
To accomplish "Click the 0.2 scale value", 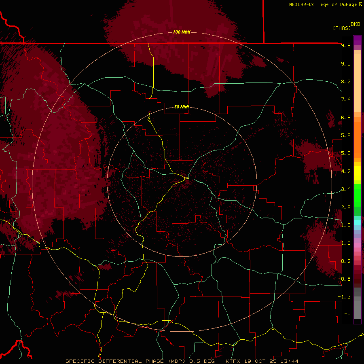I will coord(346,261).
